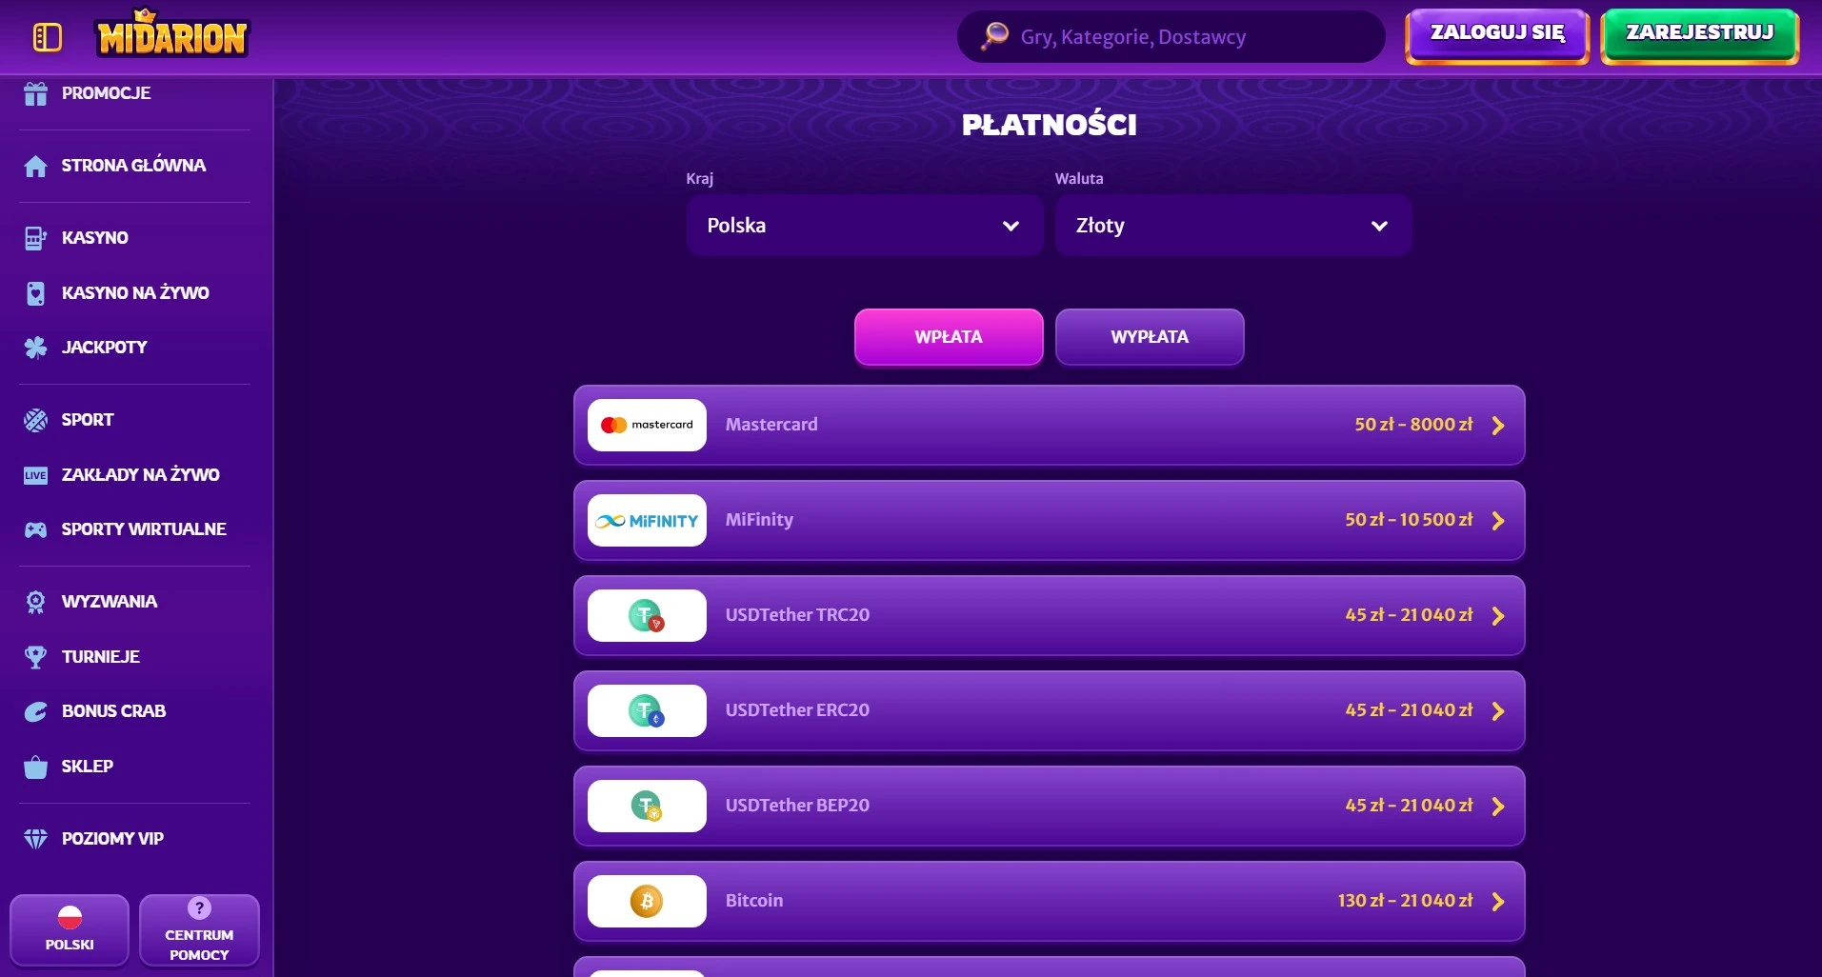Switch to the Wypłata tab
Image resolution: width=1822 pixels, height=977 pixels.
(x=1150, y=337)
